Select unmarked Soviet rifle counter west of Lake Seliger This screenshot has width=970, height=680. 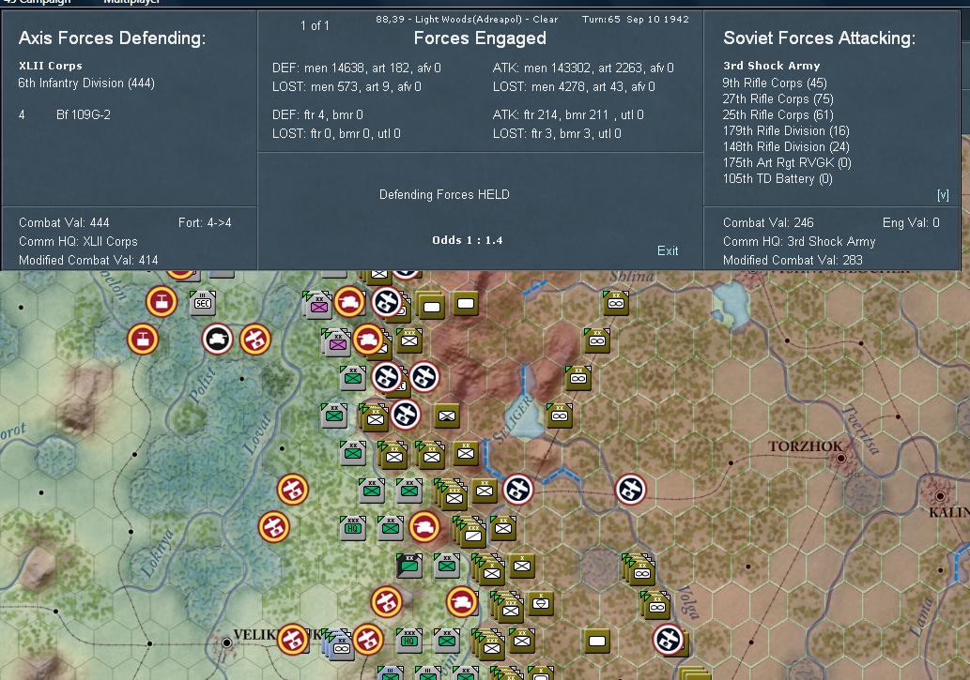point(447,416)
